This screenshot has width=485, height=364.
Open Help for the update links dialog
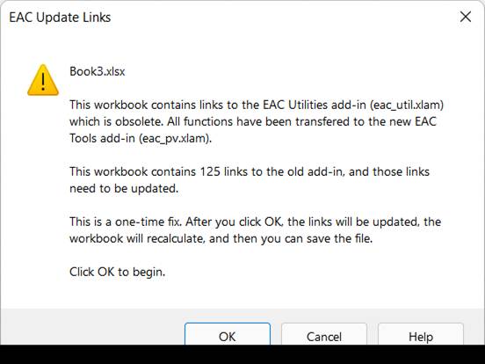point(421,334)
